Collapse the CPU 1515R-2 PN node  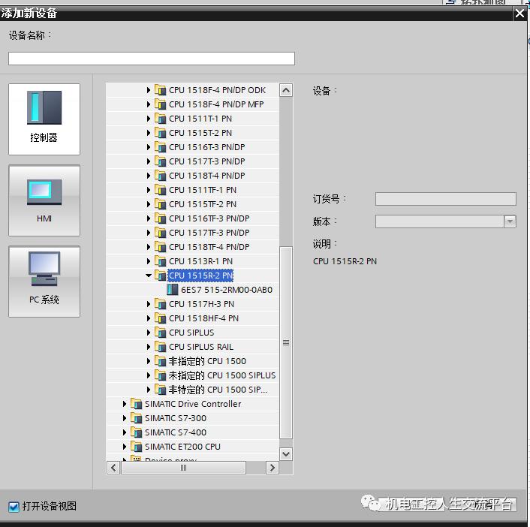[x=149, y=276]
